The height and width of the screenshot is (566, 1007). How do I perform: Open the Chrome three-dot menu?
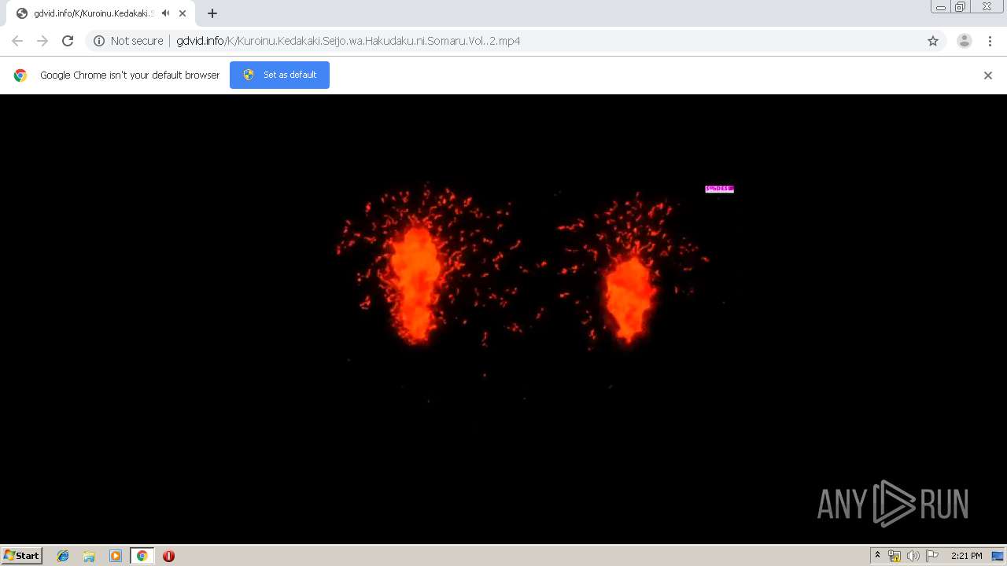coord(990,41)
